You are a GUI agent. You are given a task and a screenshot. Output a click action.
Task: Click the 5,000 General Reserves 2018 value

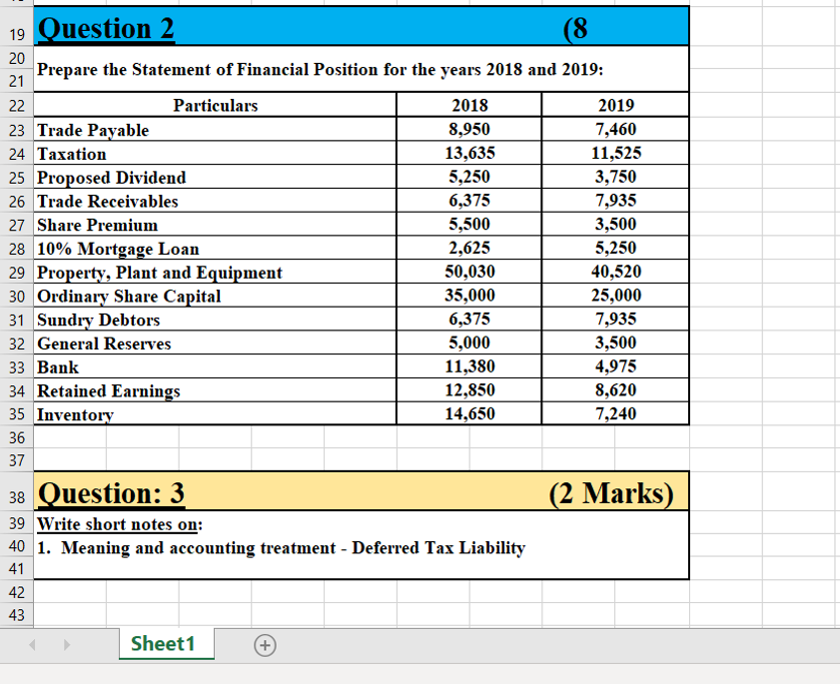pos(469,342)
